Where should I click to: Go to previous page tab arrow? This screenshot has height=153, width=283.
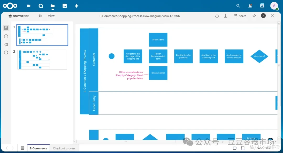7,148
